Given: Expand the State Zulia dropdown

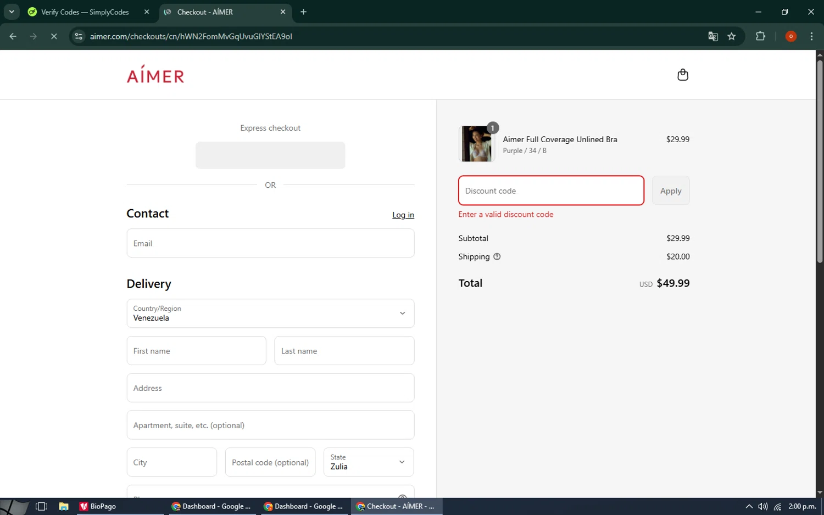Looking at the screenshot, I should pyautogui.click(x=369, y=462).
